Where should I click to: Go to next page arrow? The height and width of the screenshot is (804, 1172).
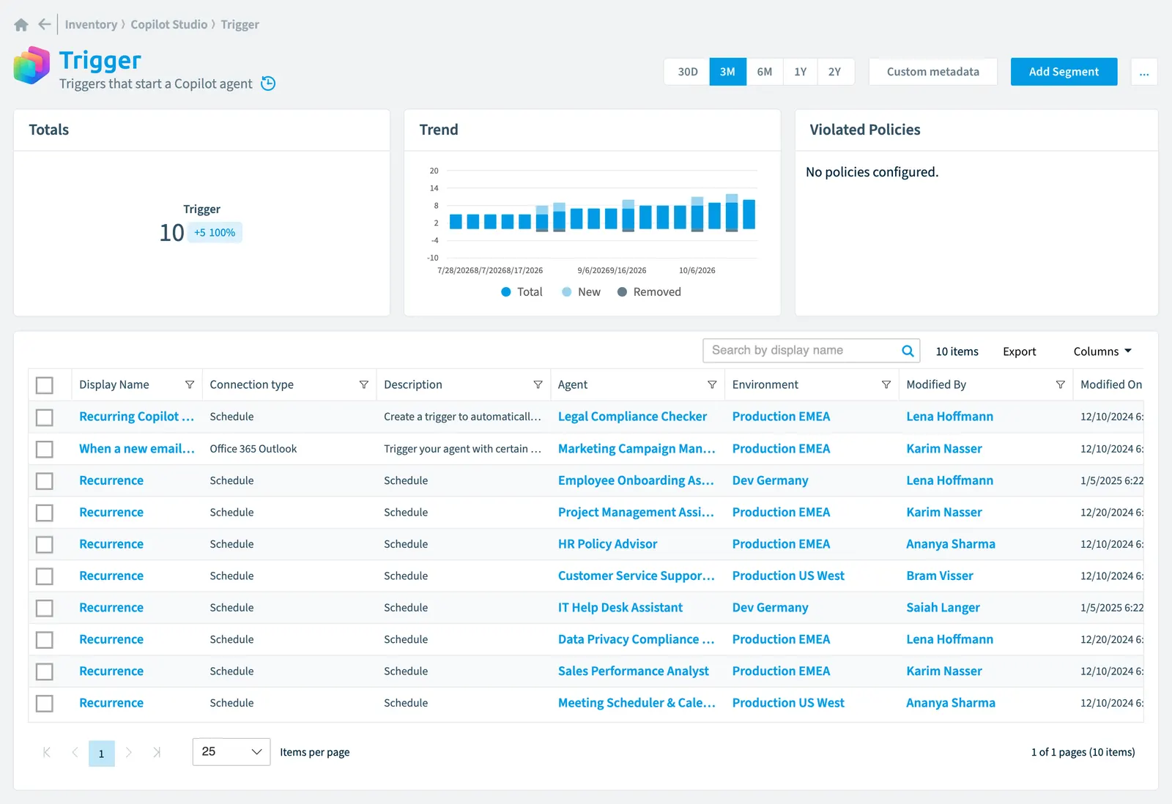point(129,752)
